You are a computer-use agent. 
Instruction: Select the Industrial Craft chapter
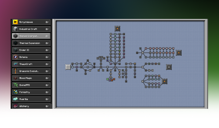coord(30,29)
